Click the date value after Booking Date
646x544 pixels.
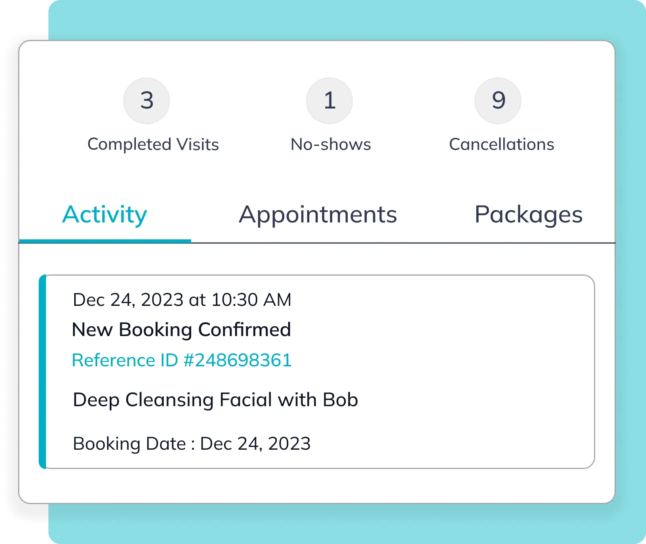point(255,444)
